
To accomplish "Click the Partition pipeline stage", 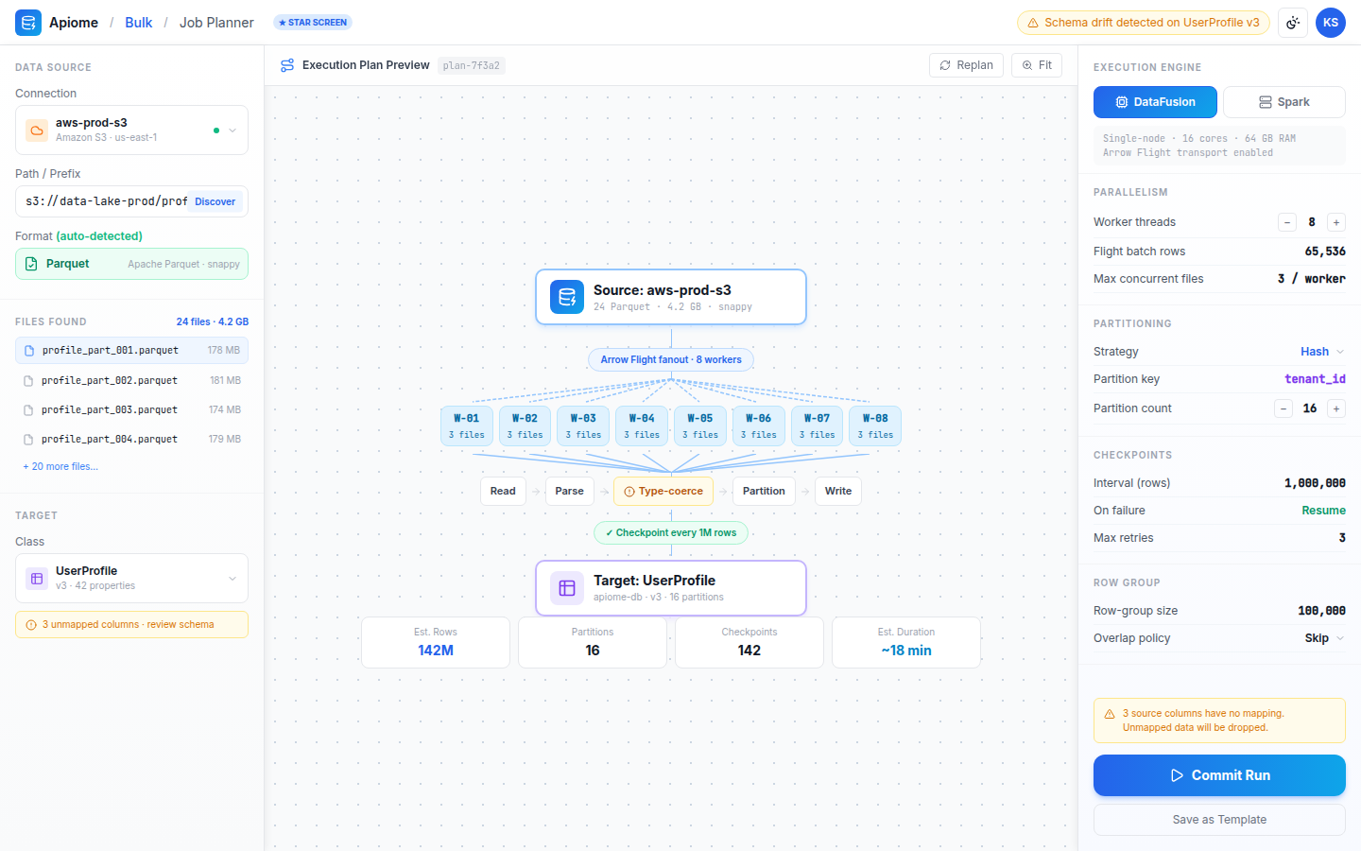I will tap(764, 491).
